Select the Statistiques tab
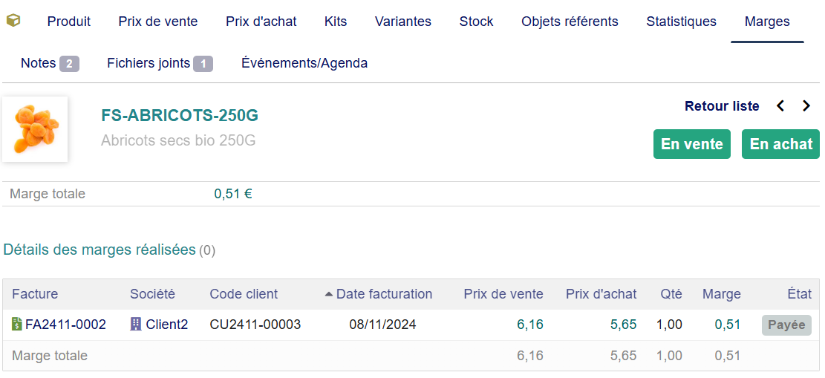The height and width of the screenshot is (378, 825). (681, 22)
